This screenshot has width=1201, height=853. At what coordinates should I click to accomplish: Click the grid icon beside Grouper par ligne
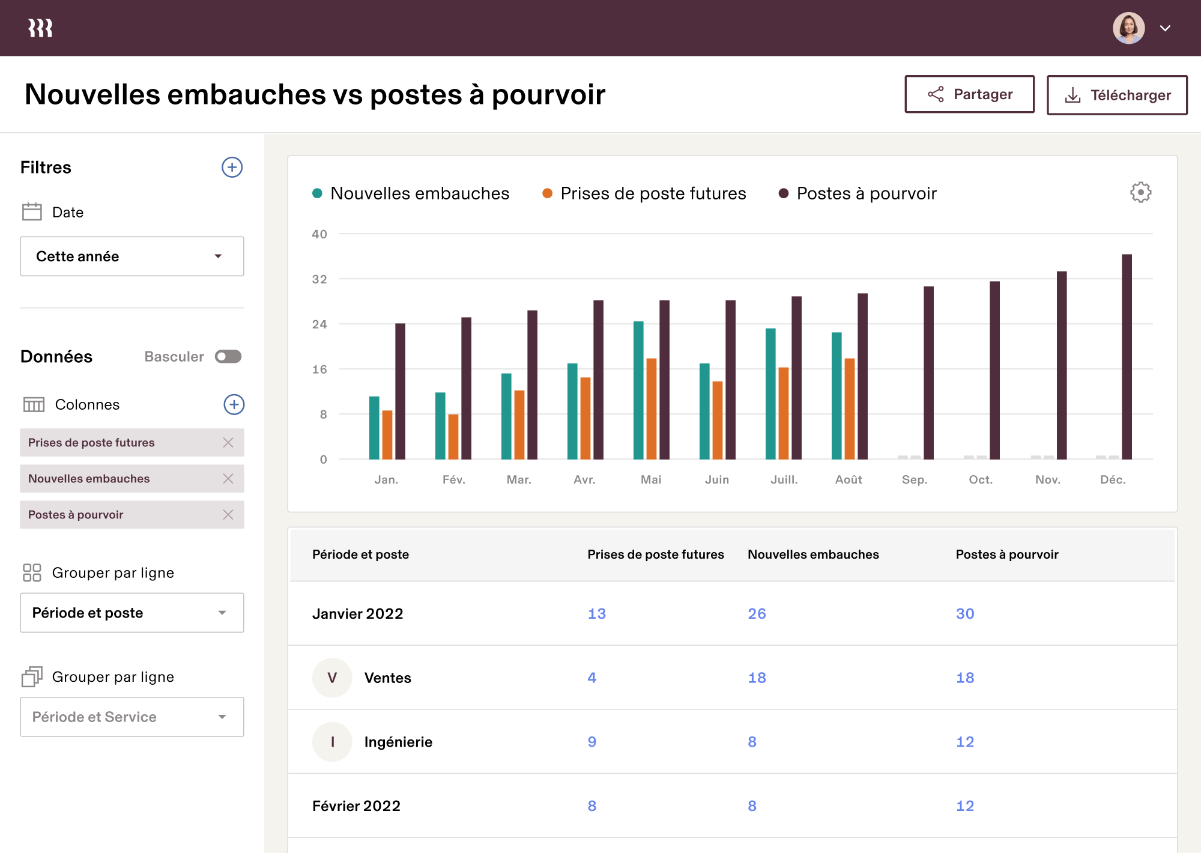pyautogui.click(x=32, y=572)
